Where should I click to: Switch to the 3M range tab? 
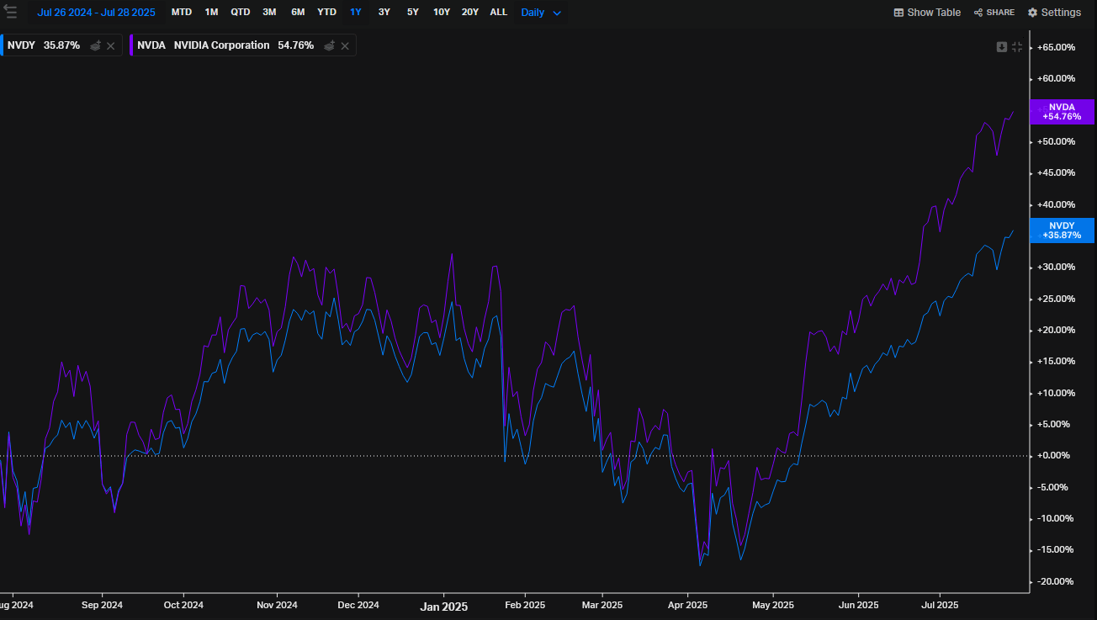point(269,12)
